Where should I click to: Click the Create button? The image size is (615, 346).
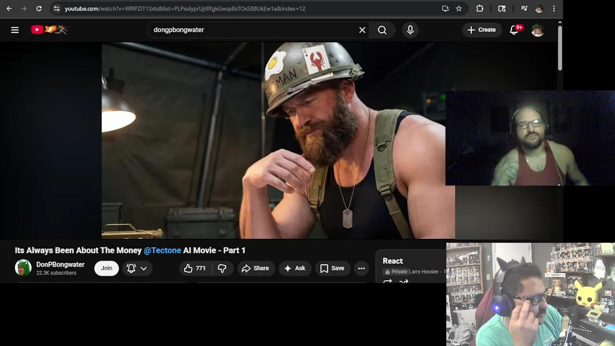point(481,30)
